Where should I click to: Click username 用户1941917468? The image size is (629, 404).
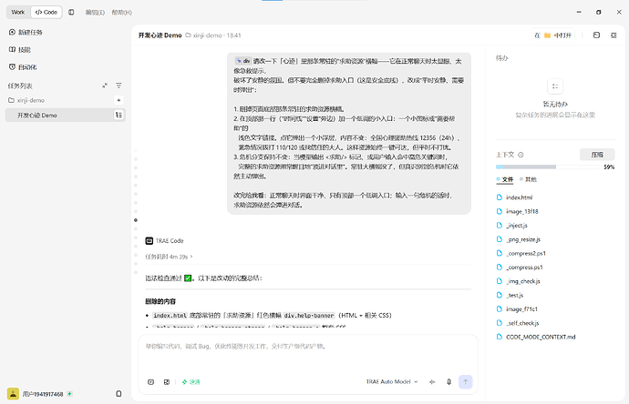pyautogui.click(x=43, y=394)
